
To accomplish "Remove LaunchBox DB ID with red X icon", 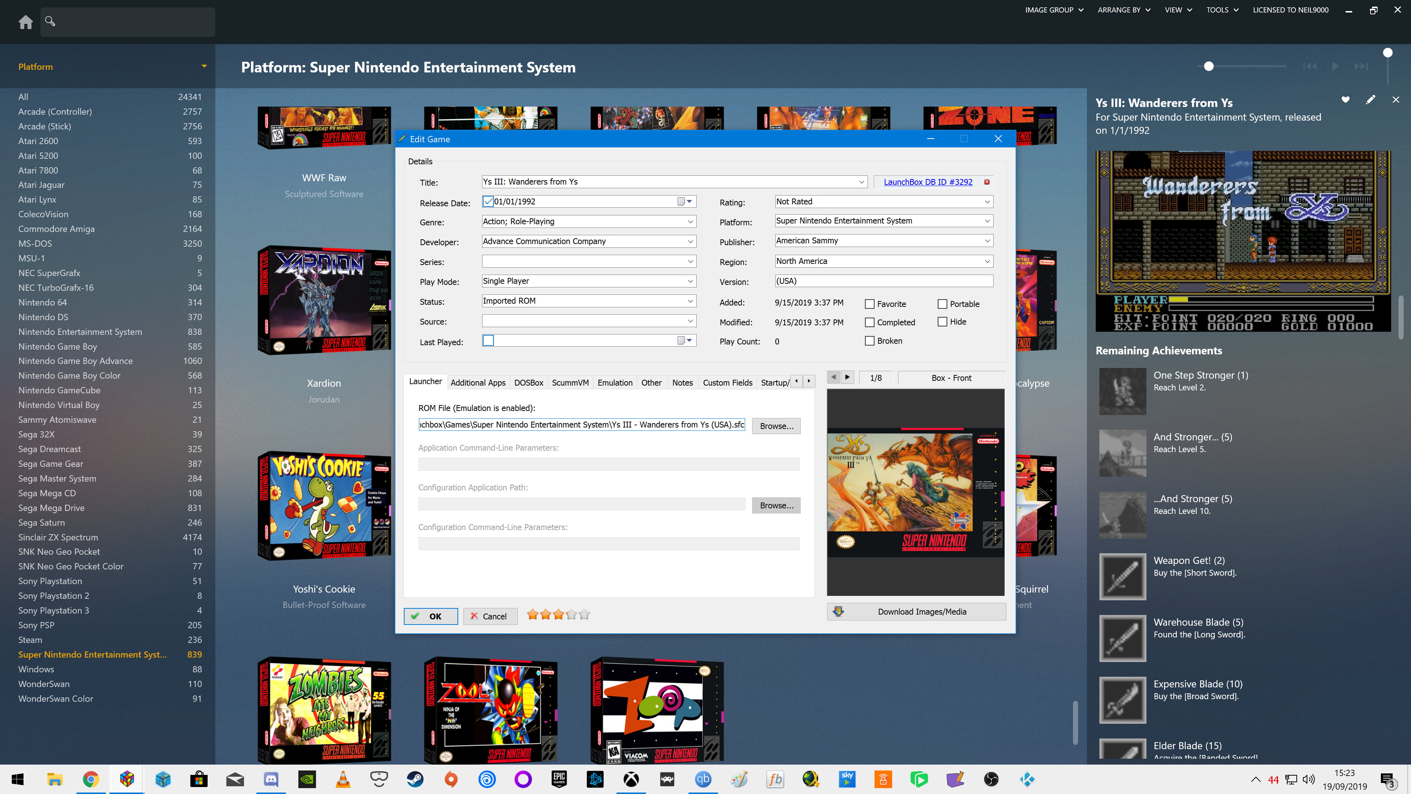I will point(987,182).
